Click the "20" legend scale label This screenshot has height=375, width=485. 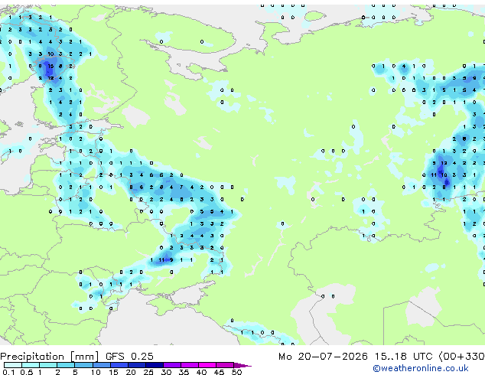131,372
